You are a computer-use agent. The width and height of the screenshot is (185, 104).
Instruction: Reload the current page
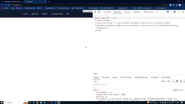click(8, 5)
